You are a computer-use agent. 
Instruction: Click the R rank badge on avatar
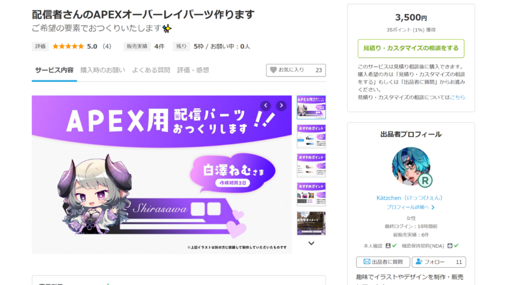tap(425, 181)
